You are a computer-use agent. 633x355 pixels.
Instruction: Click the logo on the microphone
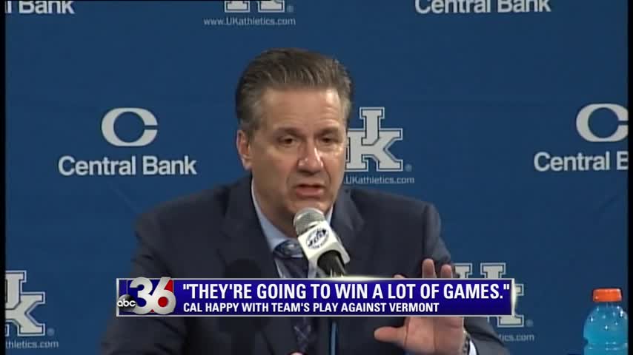coord(317,237)
